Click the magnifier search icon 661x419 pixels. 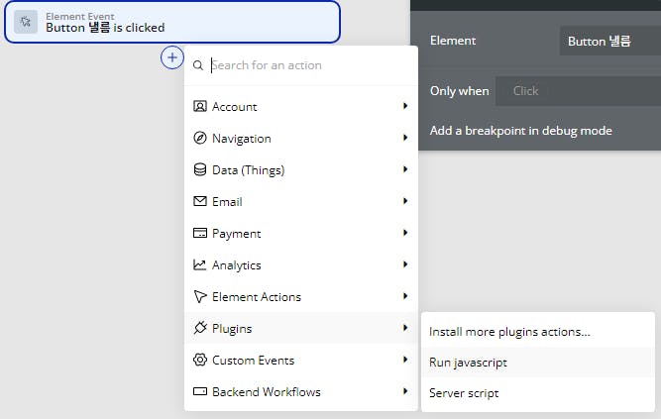pyautogui.click(x=198, y=65)
